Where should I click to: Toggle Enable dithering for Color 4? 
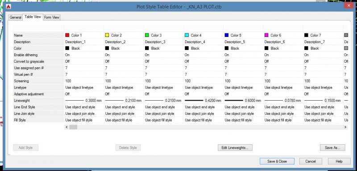[203, 55]
